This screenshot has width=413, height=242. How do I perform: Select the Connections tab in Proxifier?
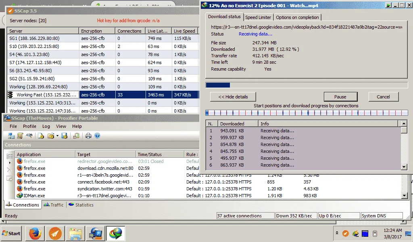click(x=23, y=205)
